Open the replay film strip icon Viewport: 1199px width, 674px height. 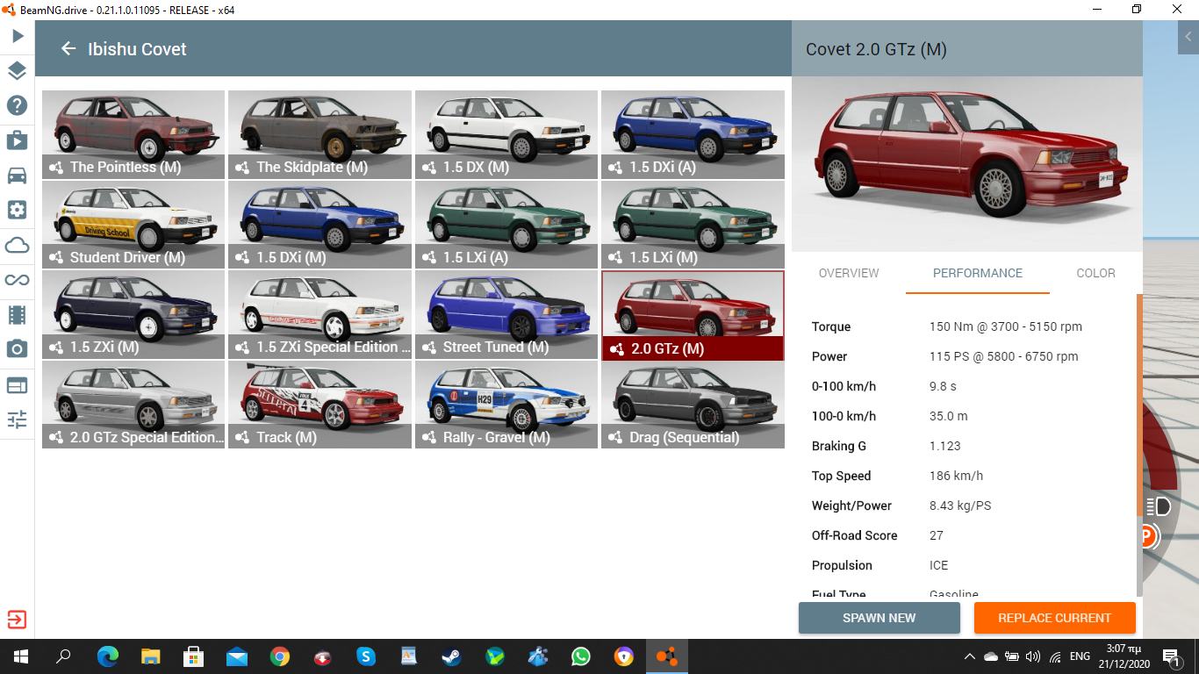point(18,314)
